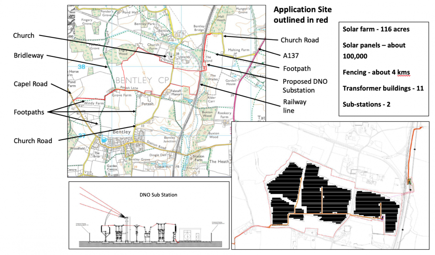
Task: Click the Ordnance Survey map image
Action: [167, 91]
